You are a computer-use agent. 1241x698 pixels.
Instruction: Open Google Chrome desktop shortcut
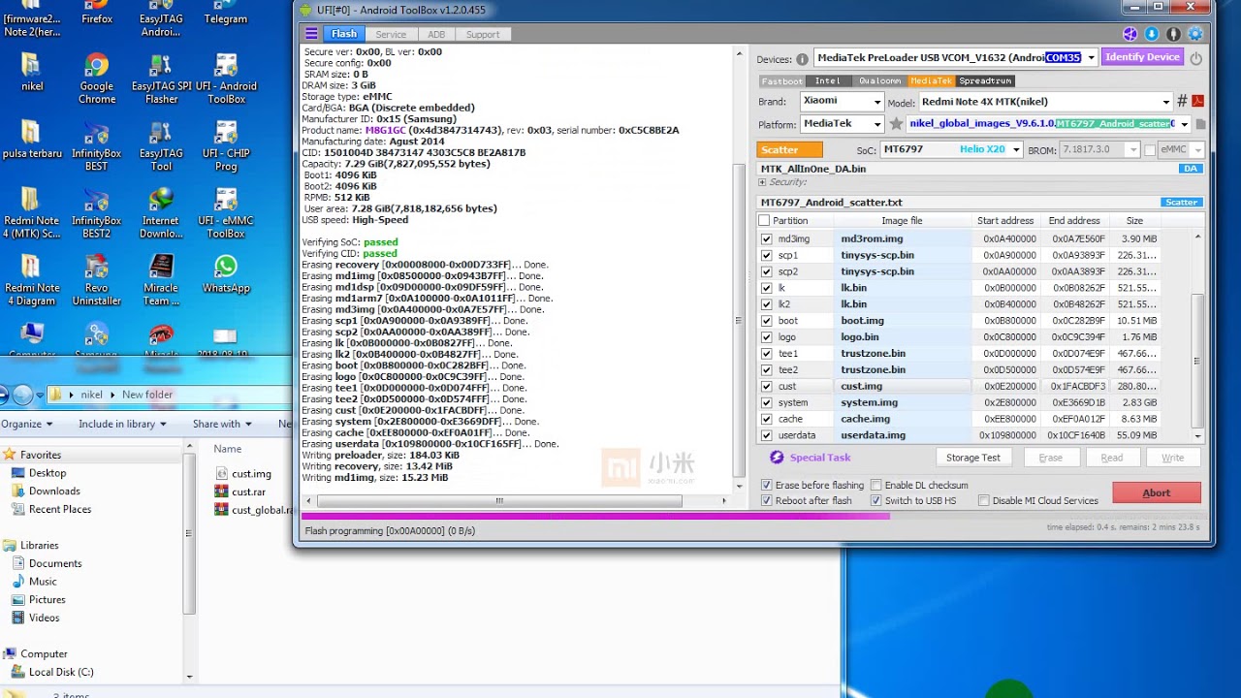(96, 79)
